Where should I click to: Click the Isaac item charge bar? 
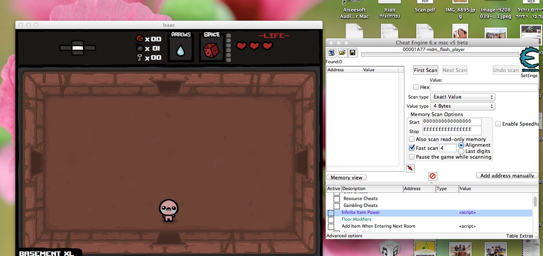click(x=228, y=48)
